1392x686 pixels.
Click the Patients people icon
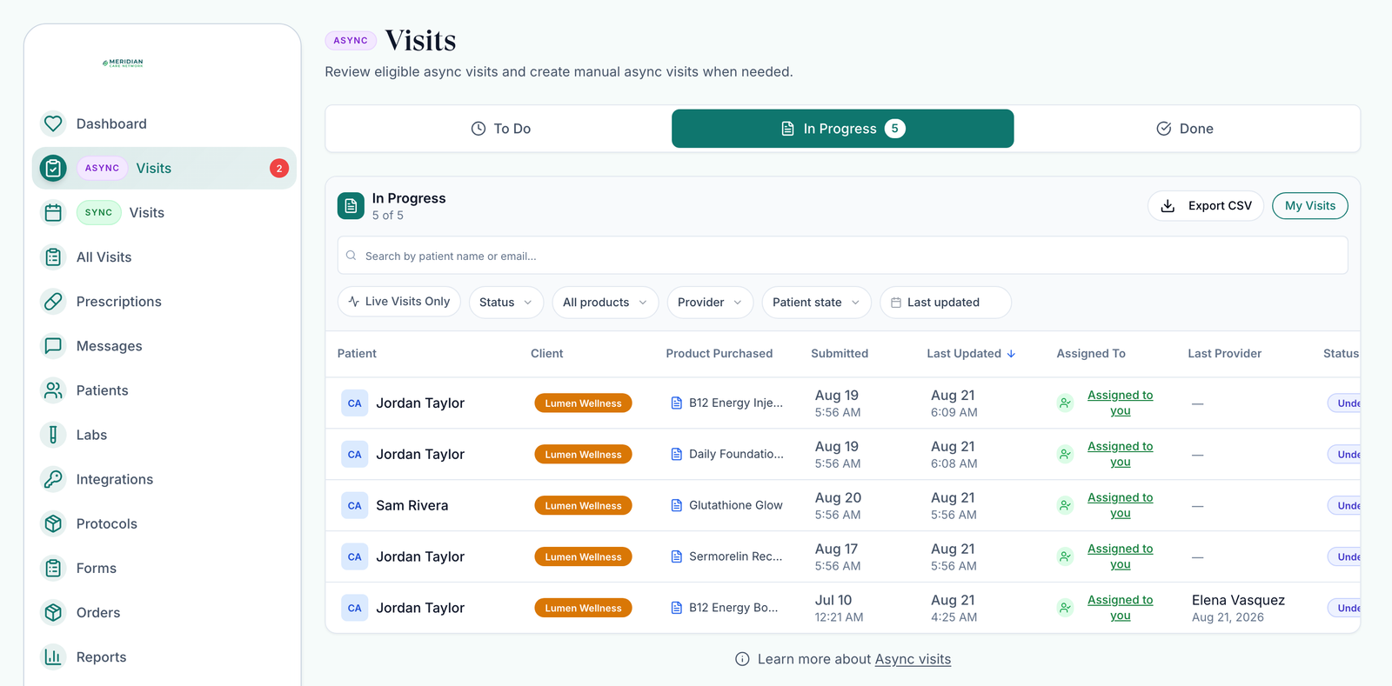coord(53,390)
